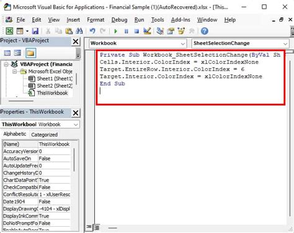Click the Copy toolbar icon

click(x=58, y=31)
